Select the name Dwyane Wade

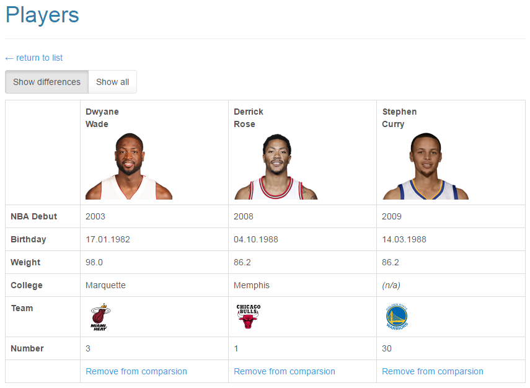pos(102,118)
